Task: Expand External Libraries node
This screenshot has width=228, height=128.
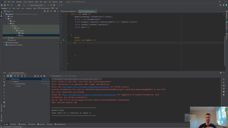Action: 4,43
